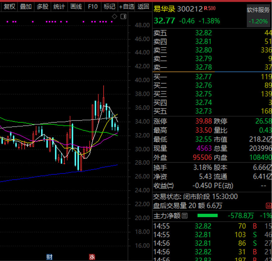Open the 标记 mark menu
The width and height of the screenshot is (272, 261).
[109, 7]
